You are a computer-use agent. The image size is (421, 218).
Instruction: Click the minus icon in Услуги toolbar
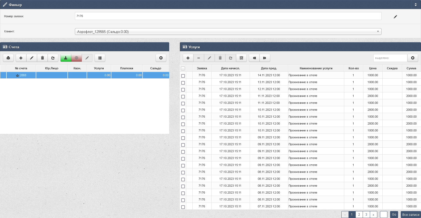click(x=199, y=58)
